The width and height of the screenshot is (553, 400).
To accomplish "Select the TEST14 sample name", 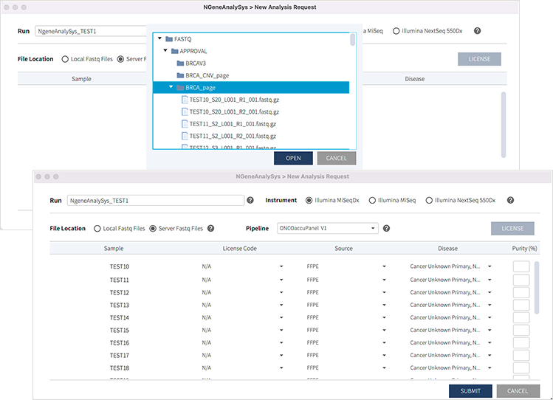I will point(119,317).
